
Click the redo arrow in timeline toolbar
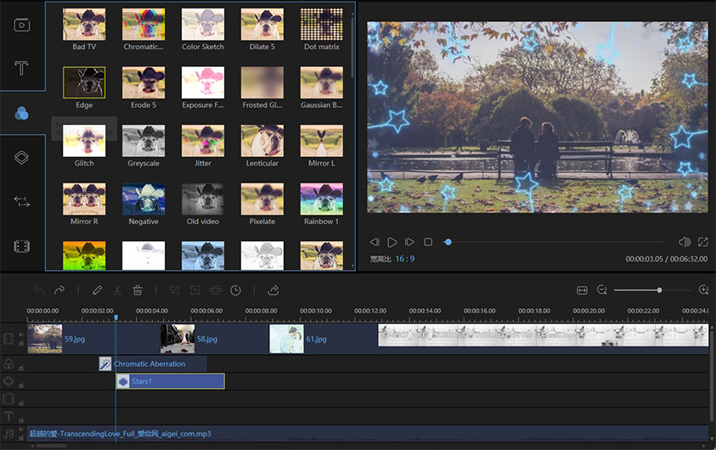click(x=59, y=290)
